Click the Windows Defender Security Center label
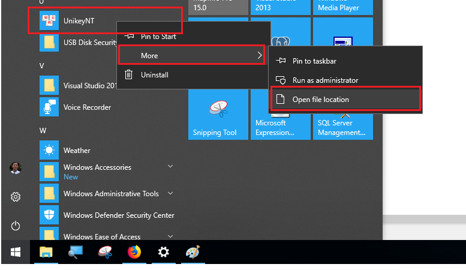 (x=119, y=215)
